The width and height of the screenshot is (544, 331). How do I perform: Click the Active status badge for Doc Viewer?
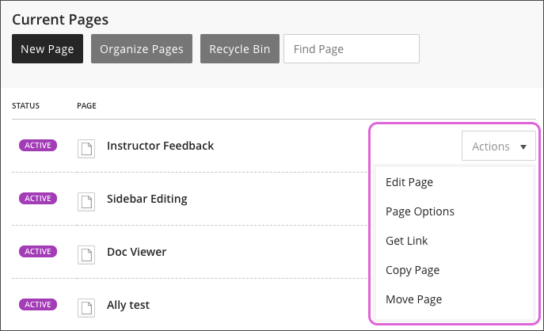38,252
